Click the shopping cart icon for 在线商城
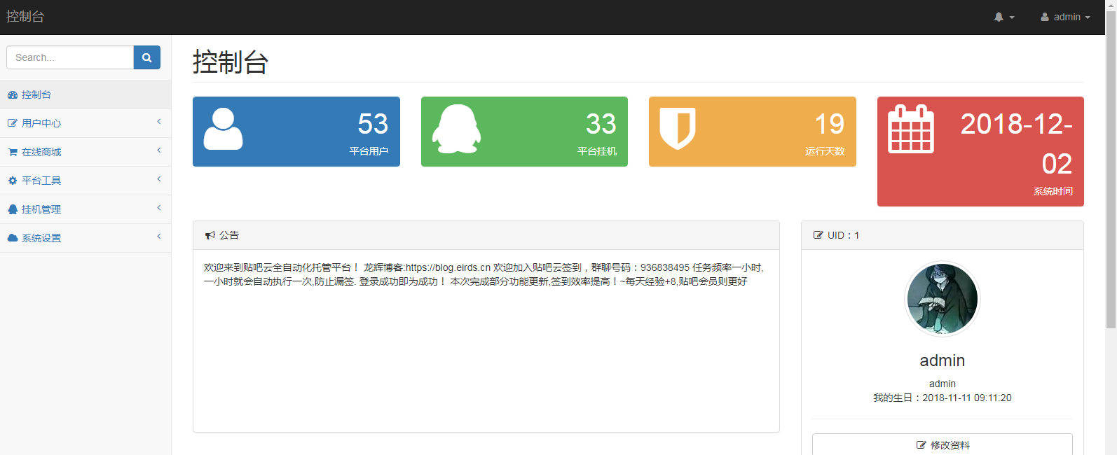Viewport: 1117px width, 455px height. coord(13,152)
